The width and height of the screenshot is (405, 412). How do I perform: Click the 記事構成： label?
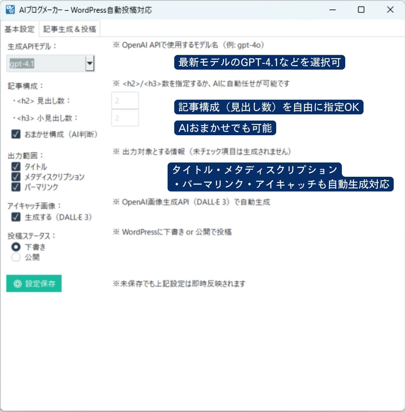(26, 86)
